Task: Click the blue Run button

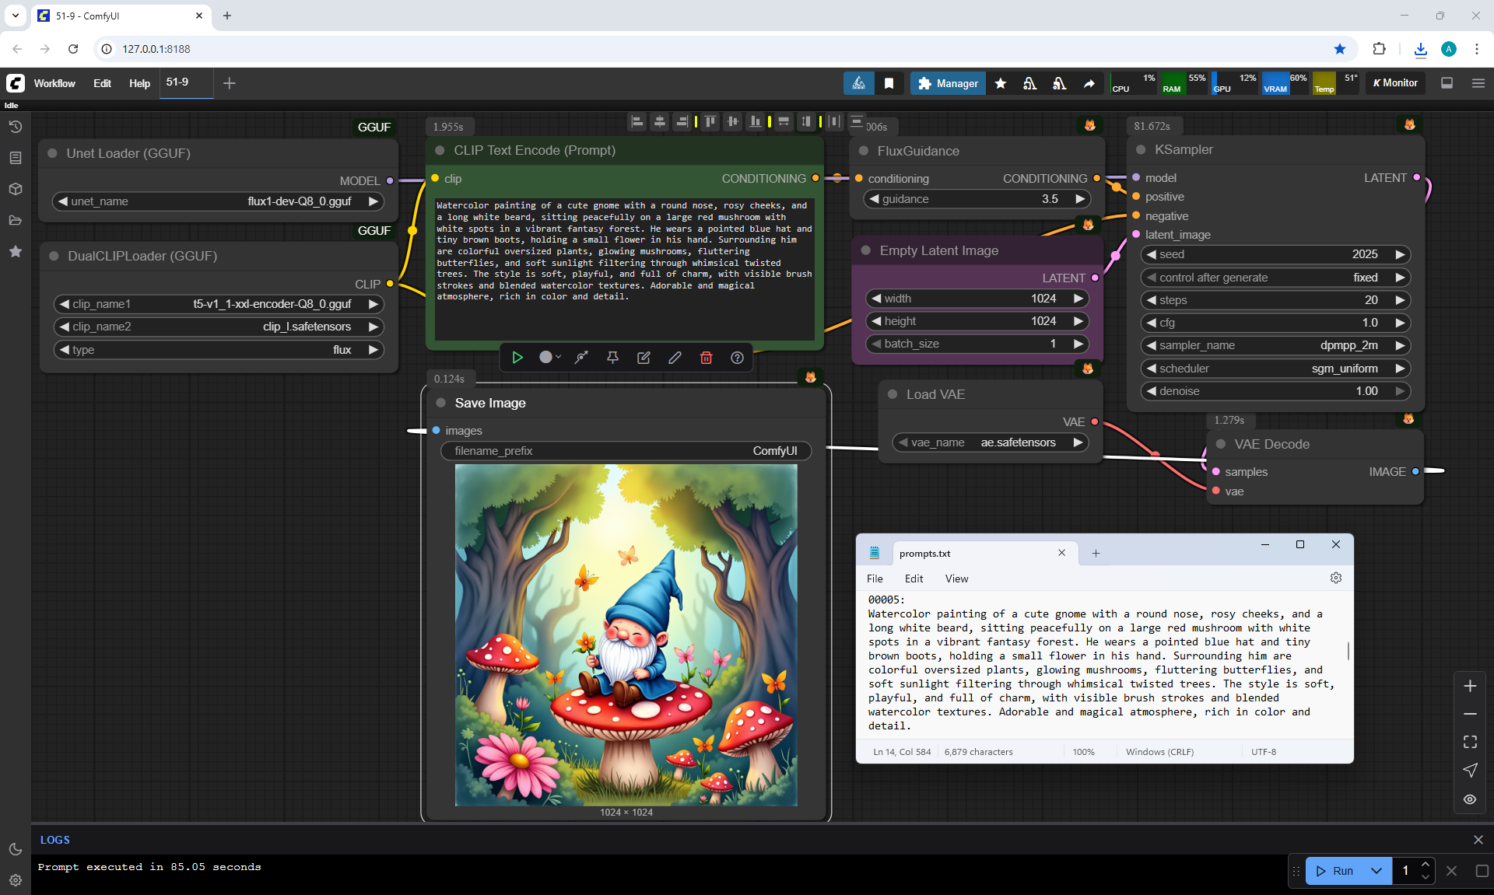Action: click(x=1335, y=871)
